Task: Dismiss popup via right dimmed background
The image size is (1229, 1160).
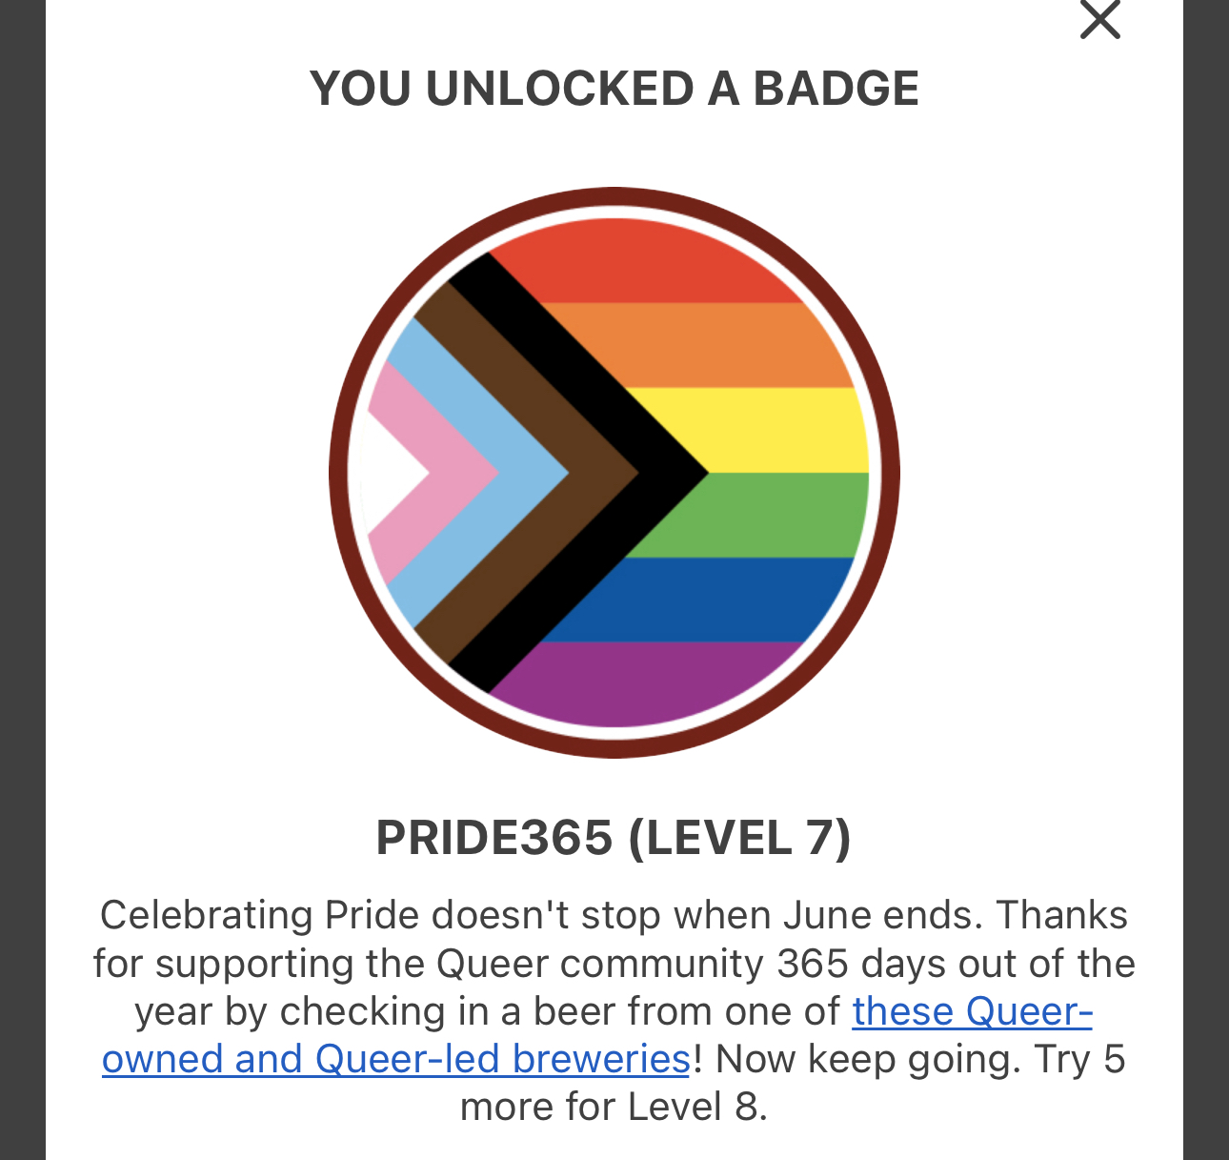Action: (1206, 572)
